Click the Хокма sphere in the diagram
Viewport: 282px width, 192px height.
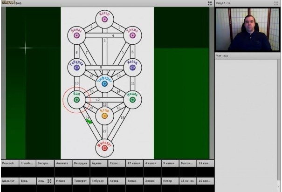point(132,35)
